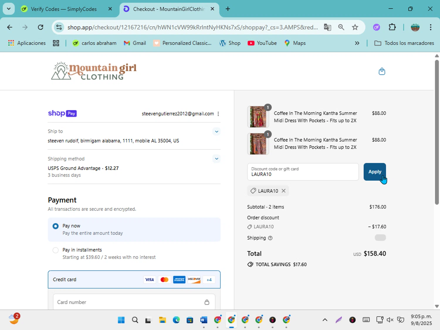Click the Shipping help question-mark icon
The width and height of the screenshot is (440, 330).
tap(270, 238)
